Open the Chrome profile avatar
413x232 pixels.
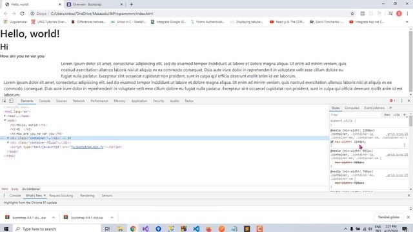tap(399, 14)
